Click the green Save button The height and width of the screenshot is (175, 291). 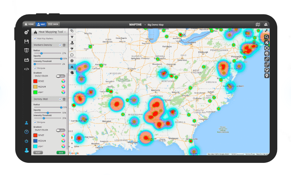click(x=61, y=153)
